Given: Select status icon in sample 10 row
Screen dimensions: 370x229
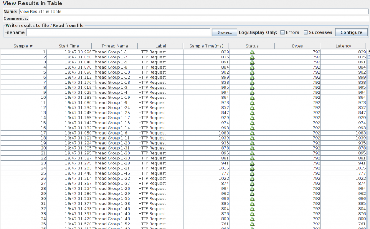Looking at the screenshot, I should pyautogui.click(x=252, y=97).
